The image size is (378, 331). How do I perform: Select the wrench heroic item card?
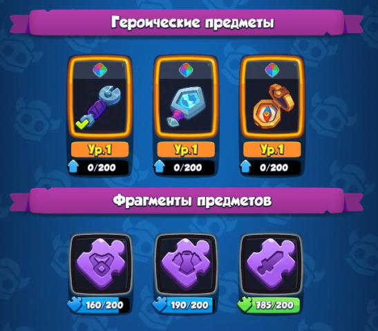coord(100,97)
